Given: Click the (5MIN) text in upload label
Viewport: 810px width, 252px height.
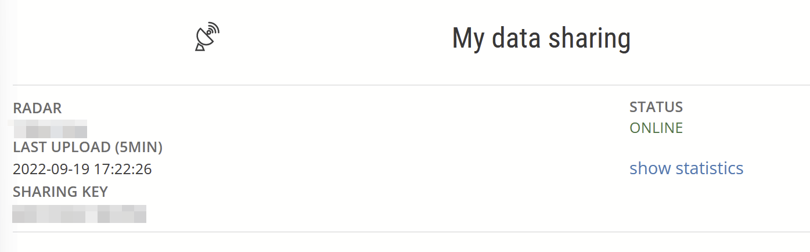Looking at the screenshot, I should (x=139, y=148).
